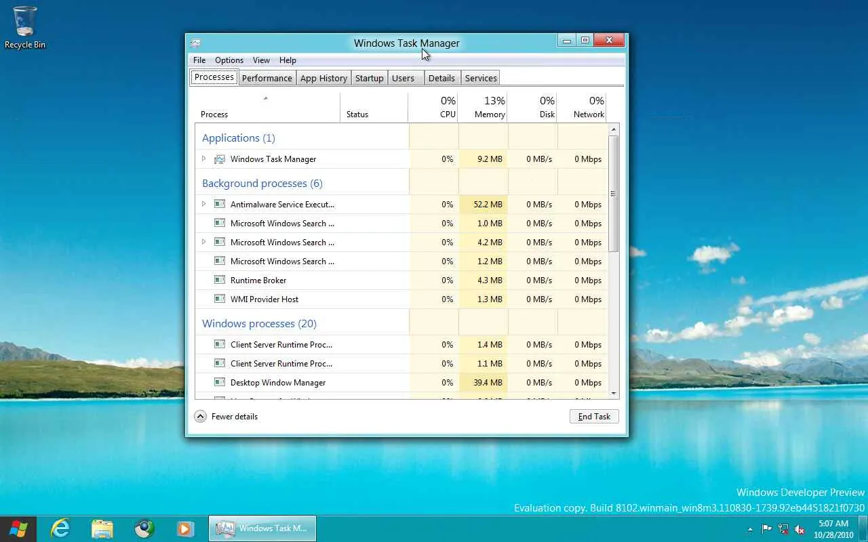Select the WMI Provider Host process name
This screenshot has height=542, width=868.
pyautogui.click(x=264, y=299)
